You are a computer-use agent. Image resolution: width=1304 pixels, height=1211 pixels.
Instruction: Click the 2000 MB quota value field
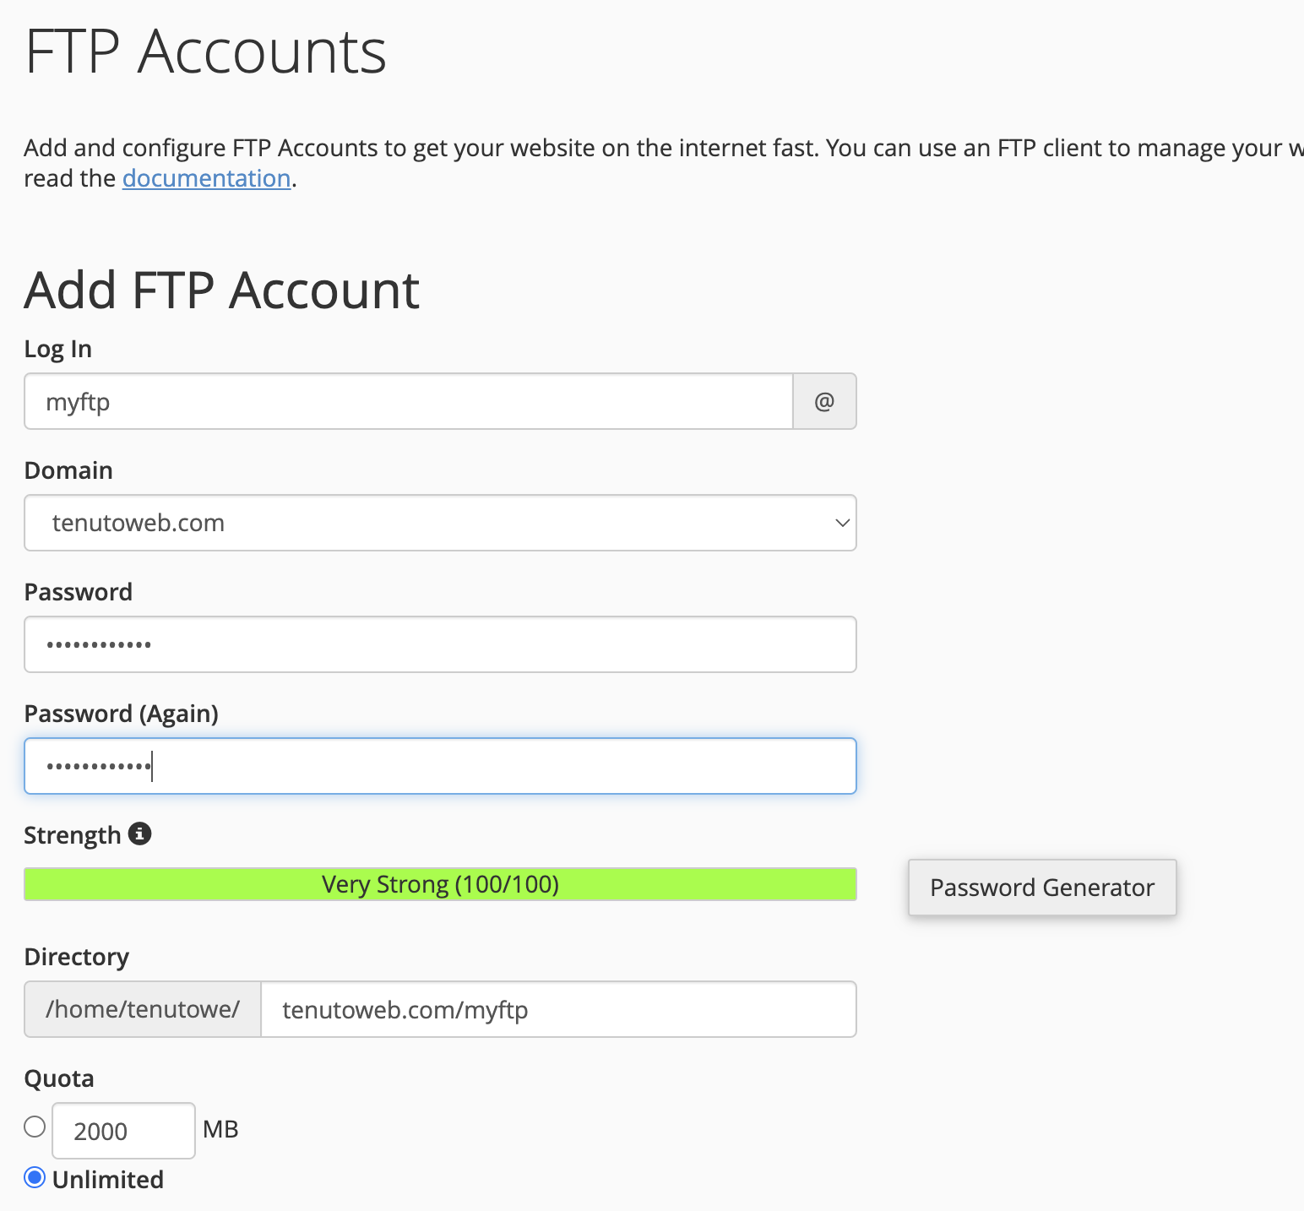tap(122, 1130)
